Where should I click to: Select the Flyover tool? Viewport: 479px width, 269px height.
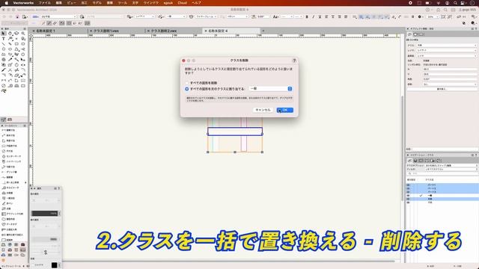tap(16, 33)
